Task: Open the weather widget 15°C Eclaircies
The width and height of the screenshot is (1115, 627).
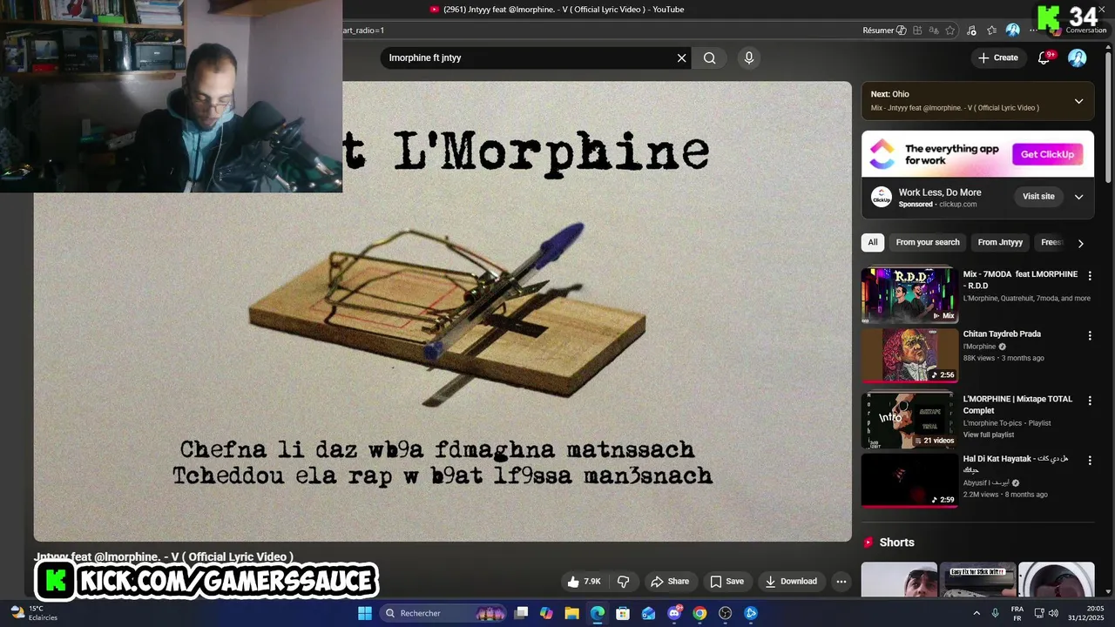Action: (34, 613)
